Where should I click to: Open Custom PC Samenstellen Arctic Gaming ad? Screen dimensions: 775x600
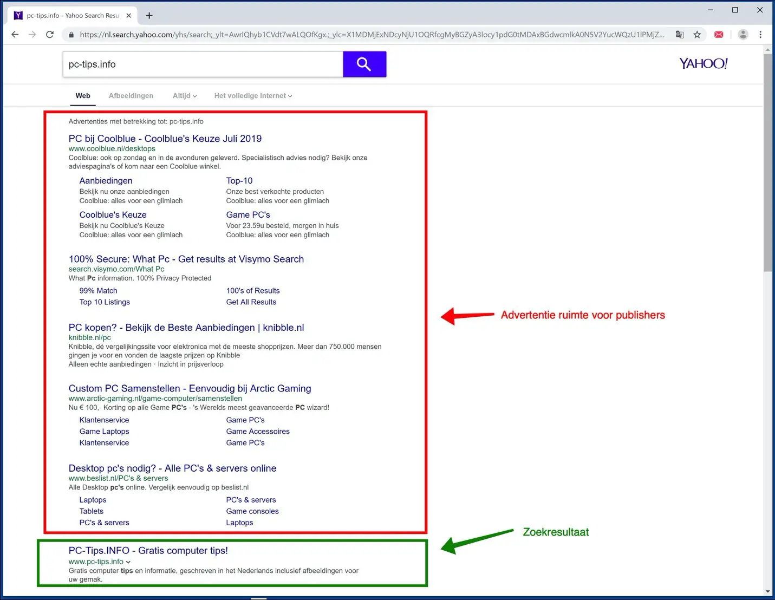[x=190, y=389]
